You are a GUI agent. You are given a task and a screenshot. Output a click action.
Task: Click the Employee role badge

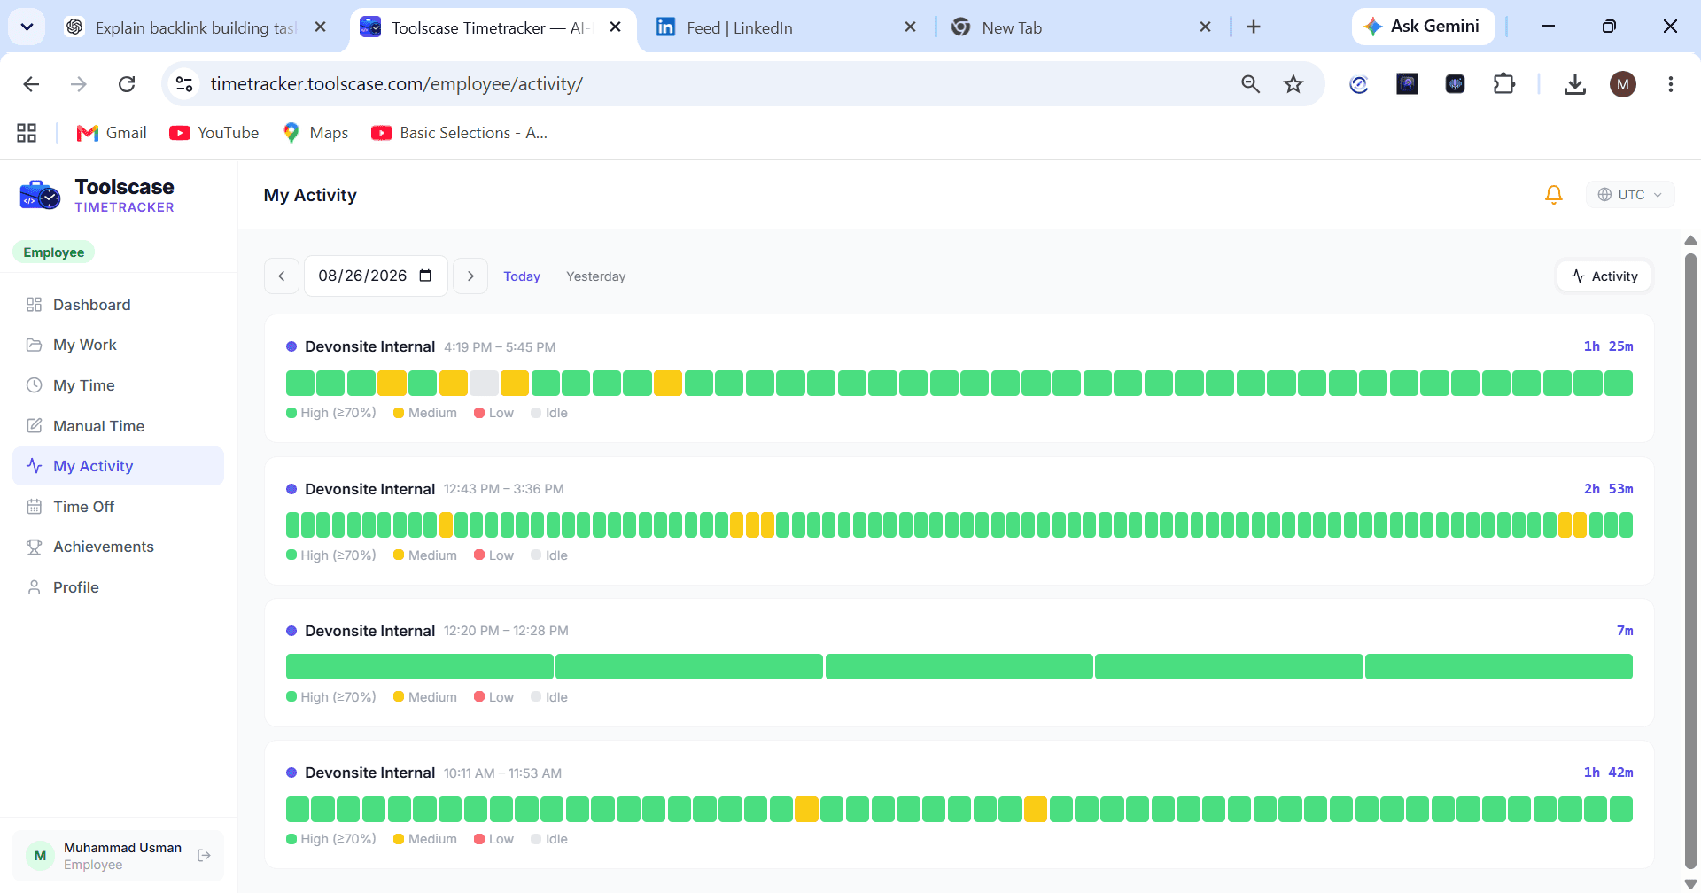click(x=54, y=252)
